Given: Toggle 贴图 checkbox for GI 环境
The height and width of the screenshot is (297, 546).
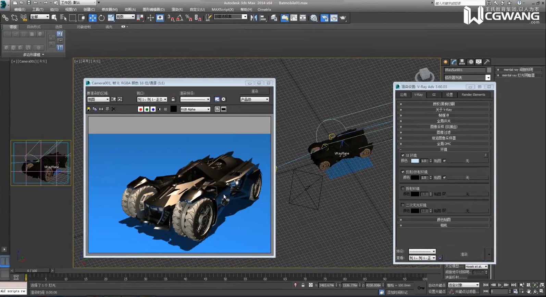Looking at the screenshot, I should (444, 161).
